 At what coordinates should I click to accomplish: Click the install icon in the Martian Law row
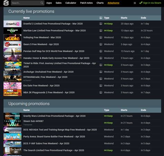[x=101, y=31]
